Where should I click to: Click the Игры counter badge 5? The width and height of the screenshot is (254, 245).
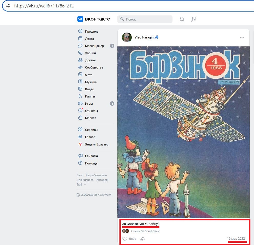pos(112,104)
